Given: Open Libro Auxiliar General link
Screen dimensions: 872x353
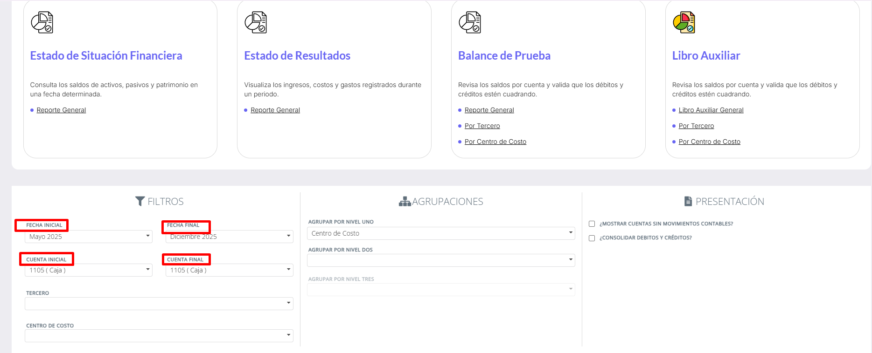Looking at the screenshot, I should click(x=711, y=110).
